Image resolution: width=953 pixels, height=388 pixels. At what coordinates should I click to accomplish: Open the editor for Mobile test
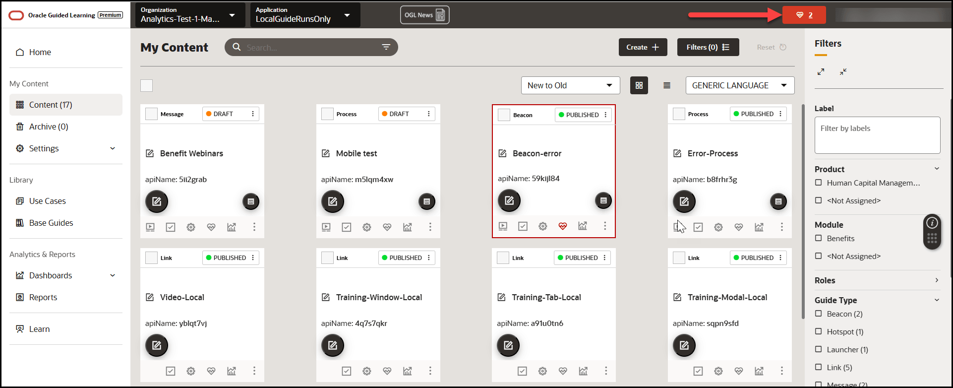click(333, 201)
